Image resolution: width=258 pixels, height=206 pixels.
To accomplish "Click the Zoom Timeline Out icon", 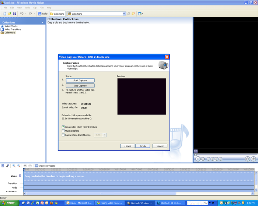I will (19, 166).
